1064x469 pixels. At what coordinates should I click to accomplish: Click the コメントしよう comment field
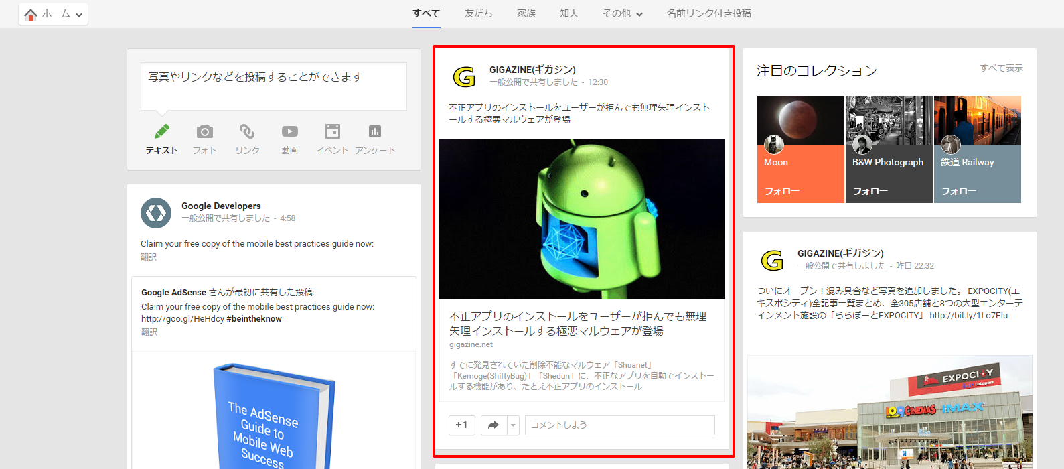tap(619, 425)
